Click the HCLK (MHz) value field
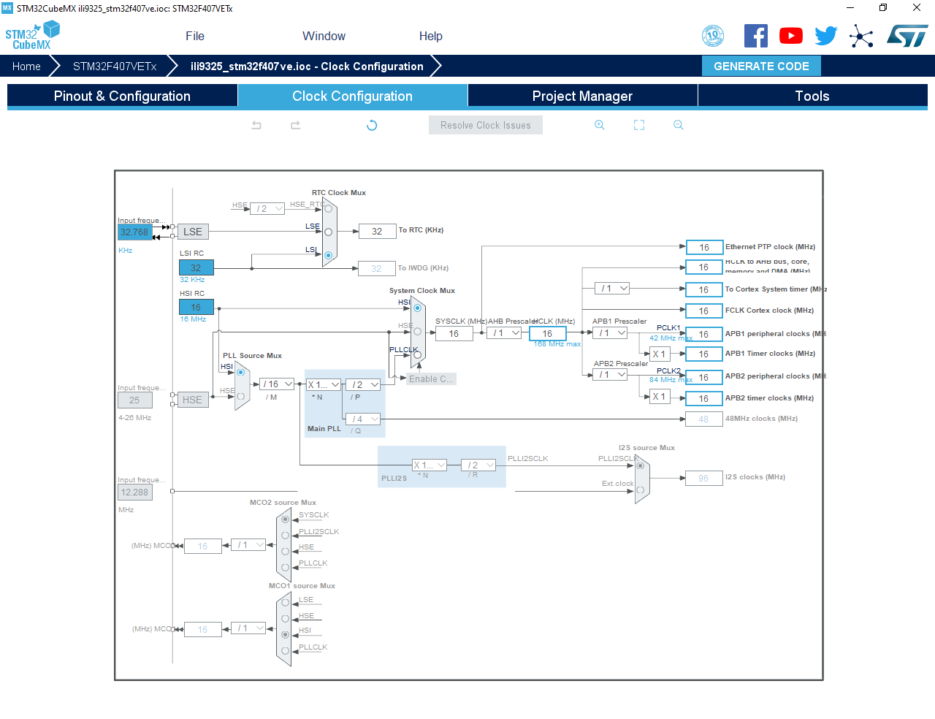 click(548, 333)
